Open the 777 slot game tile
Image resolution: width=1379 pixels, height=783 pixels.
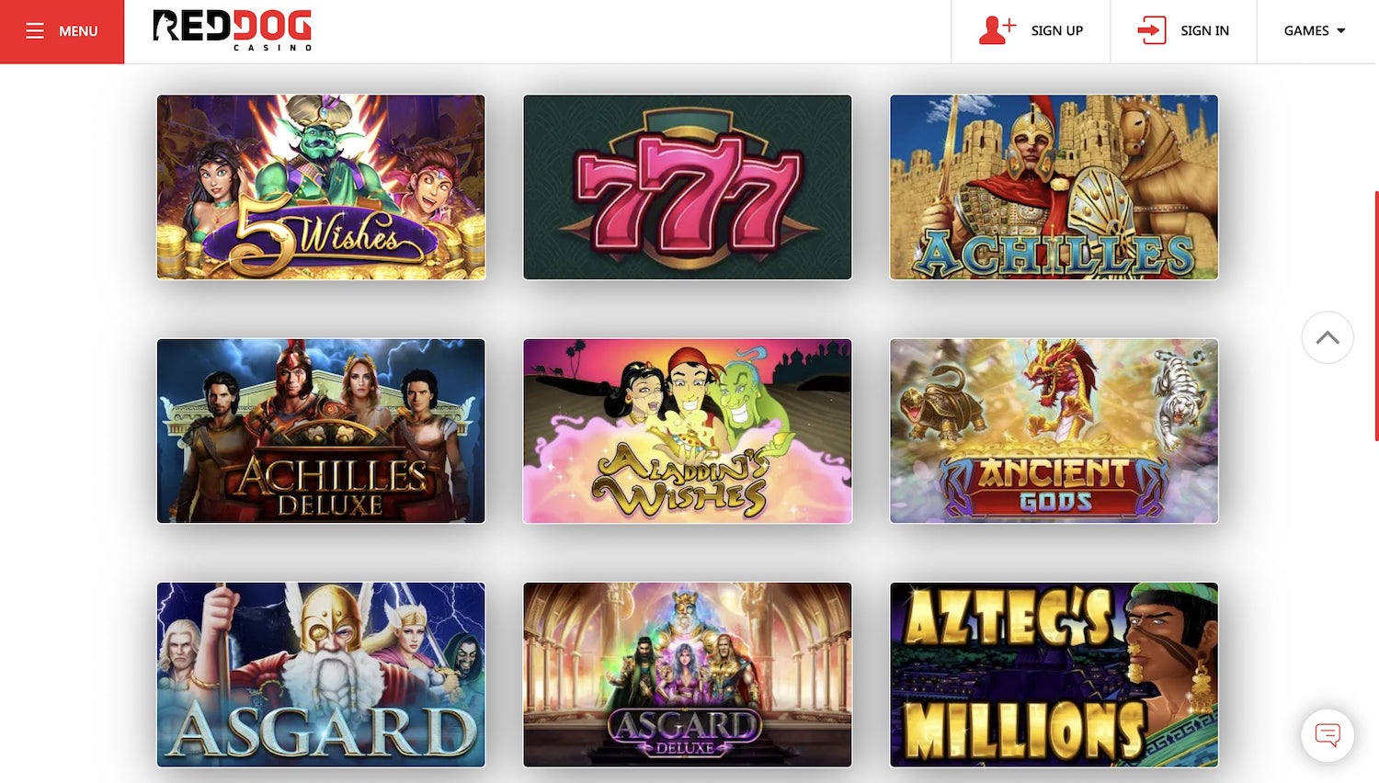[x=688, y=187]
